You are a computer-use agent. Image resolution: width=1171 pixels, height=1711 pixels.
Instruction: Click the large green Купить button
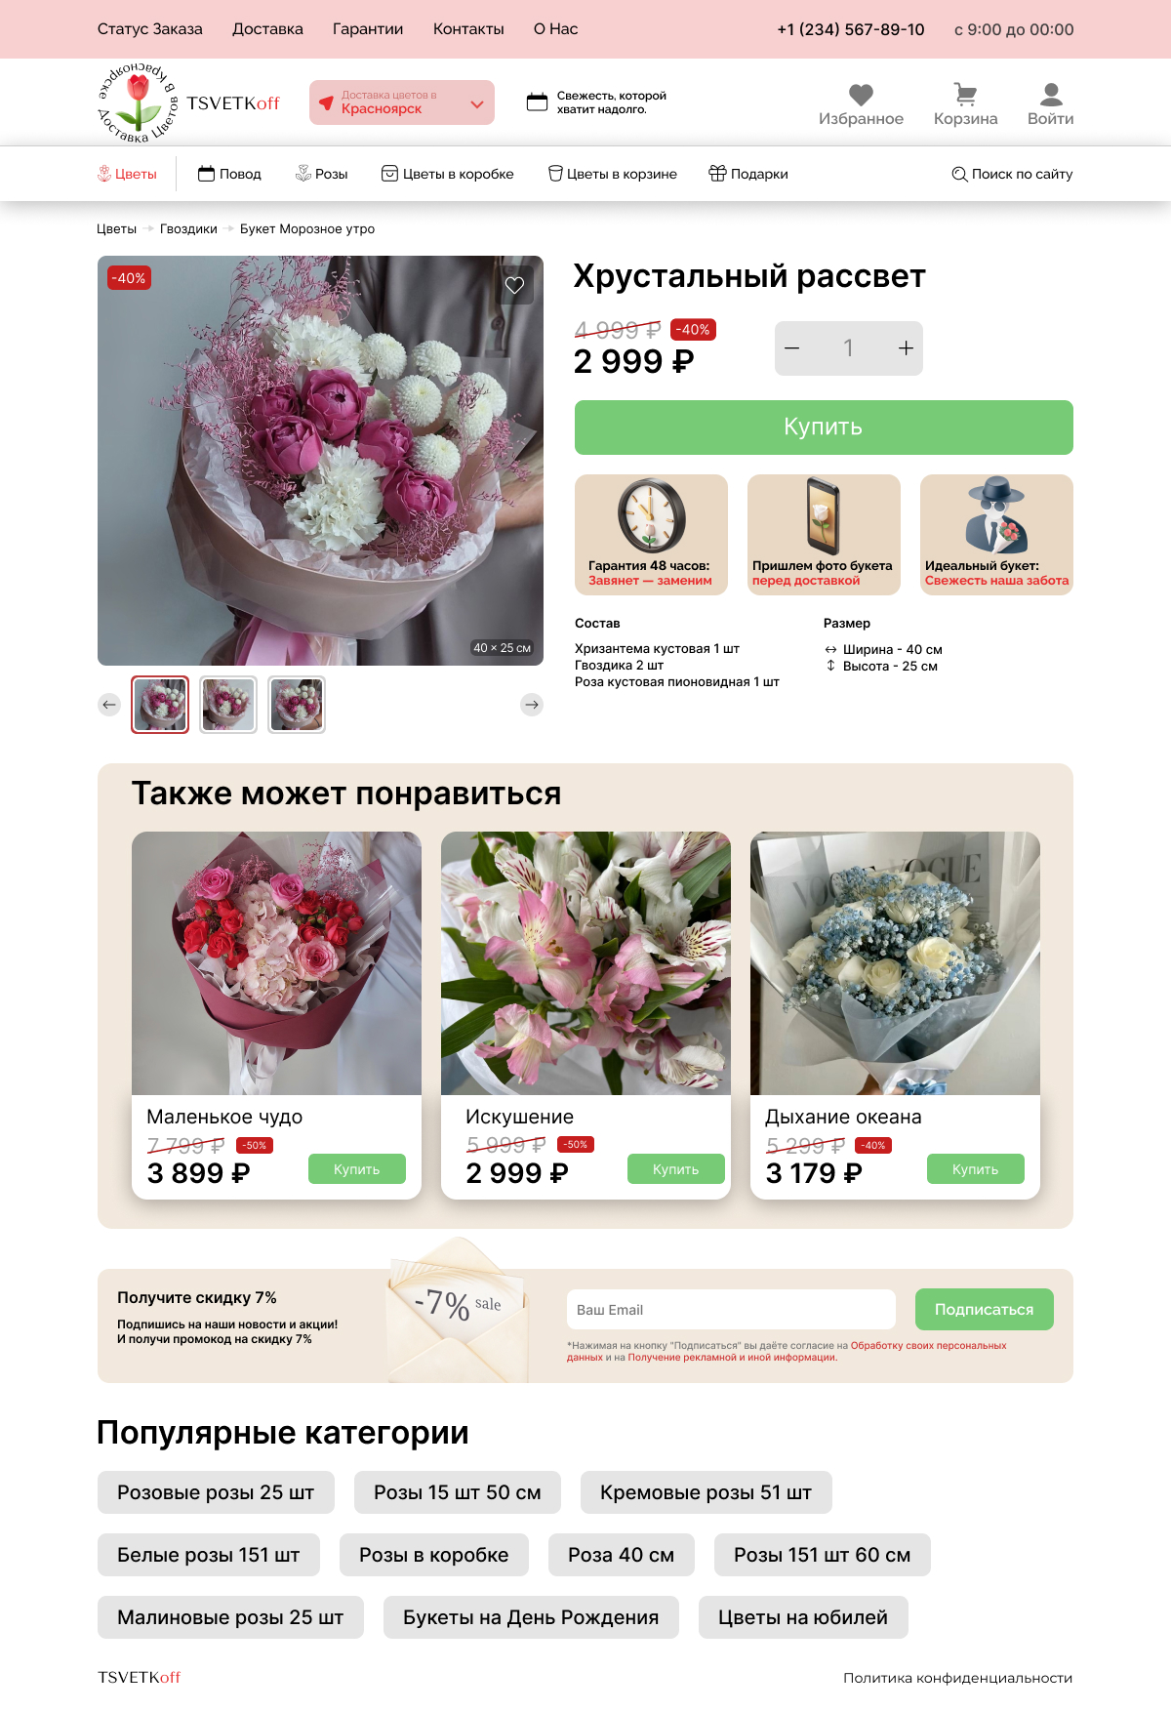coord(824,428)
